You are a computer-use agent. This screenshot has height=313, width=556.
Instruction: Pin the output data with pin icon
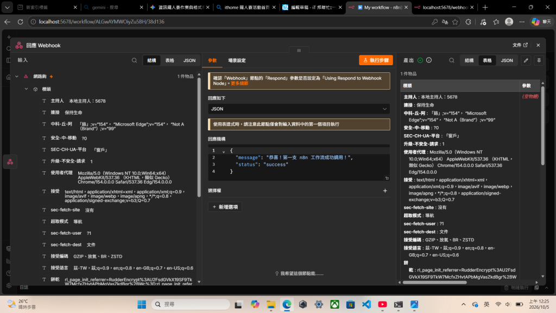click(539, 60)
